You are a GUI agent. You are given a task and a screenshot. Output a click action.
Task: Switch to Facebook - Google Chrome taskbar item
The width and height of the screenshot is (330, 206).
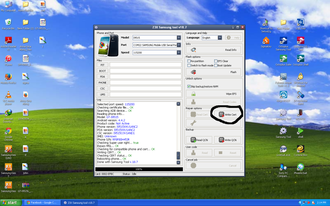42,203
